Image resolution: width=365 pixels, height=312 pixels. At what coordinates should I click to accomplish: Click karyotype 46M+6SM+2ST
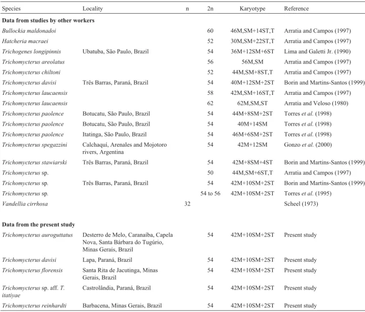point(252,134)
